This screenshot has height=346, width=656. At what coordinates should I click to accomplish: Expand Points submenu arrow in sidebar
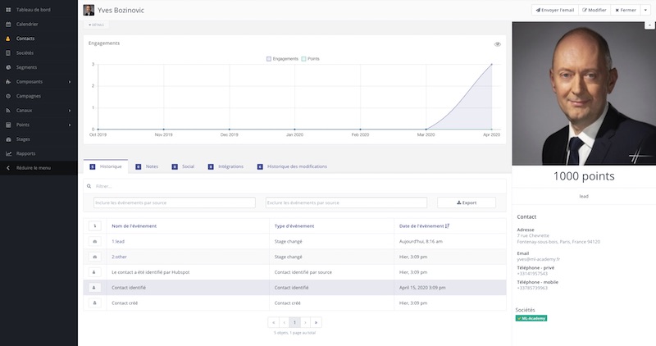(x=70, y=125)
